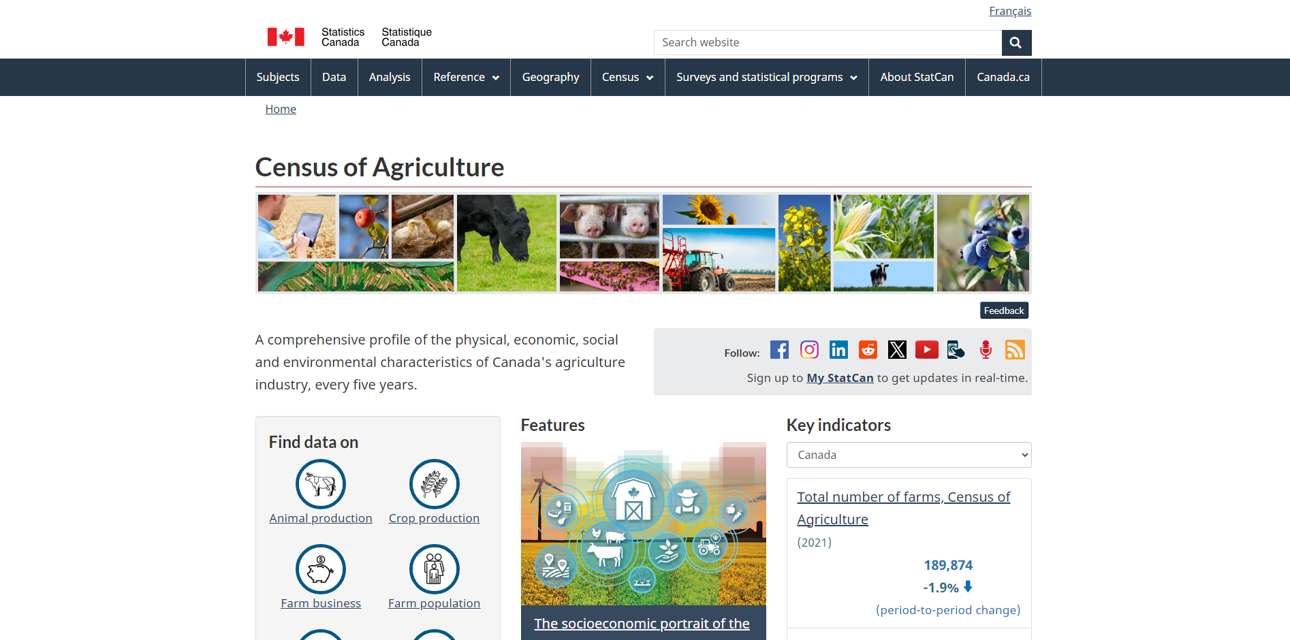Viewport: 1290px width, 640px height.
Task: Click the Feedback button
Action: 1004,310
